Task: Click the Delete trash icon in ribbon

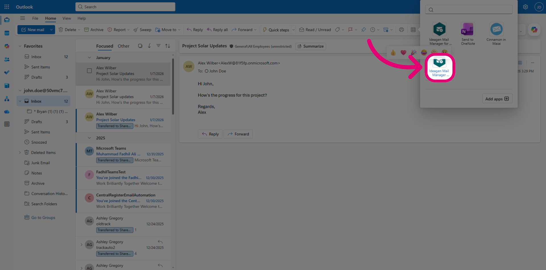Action: tap(61, 30)
